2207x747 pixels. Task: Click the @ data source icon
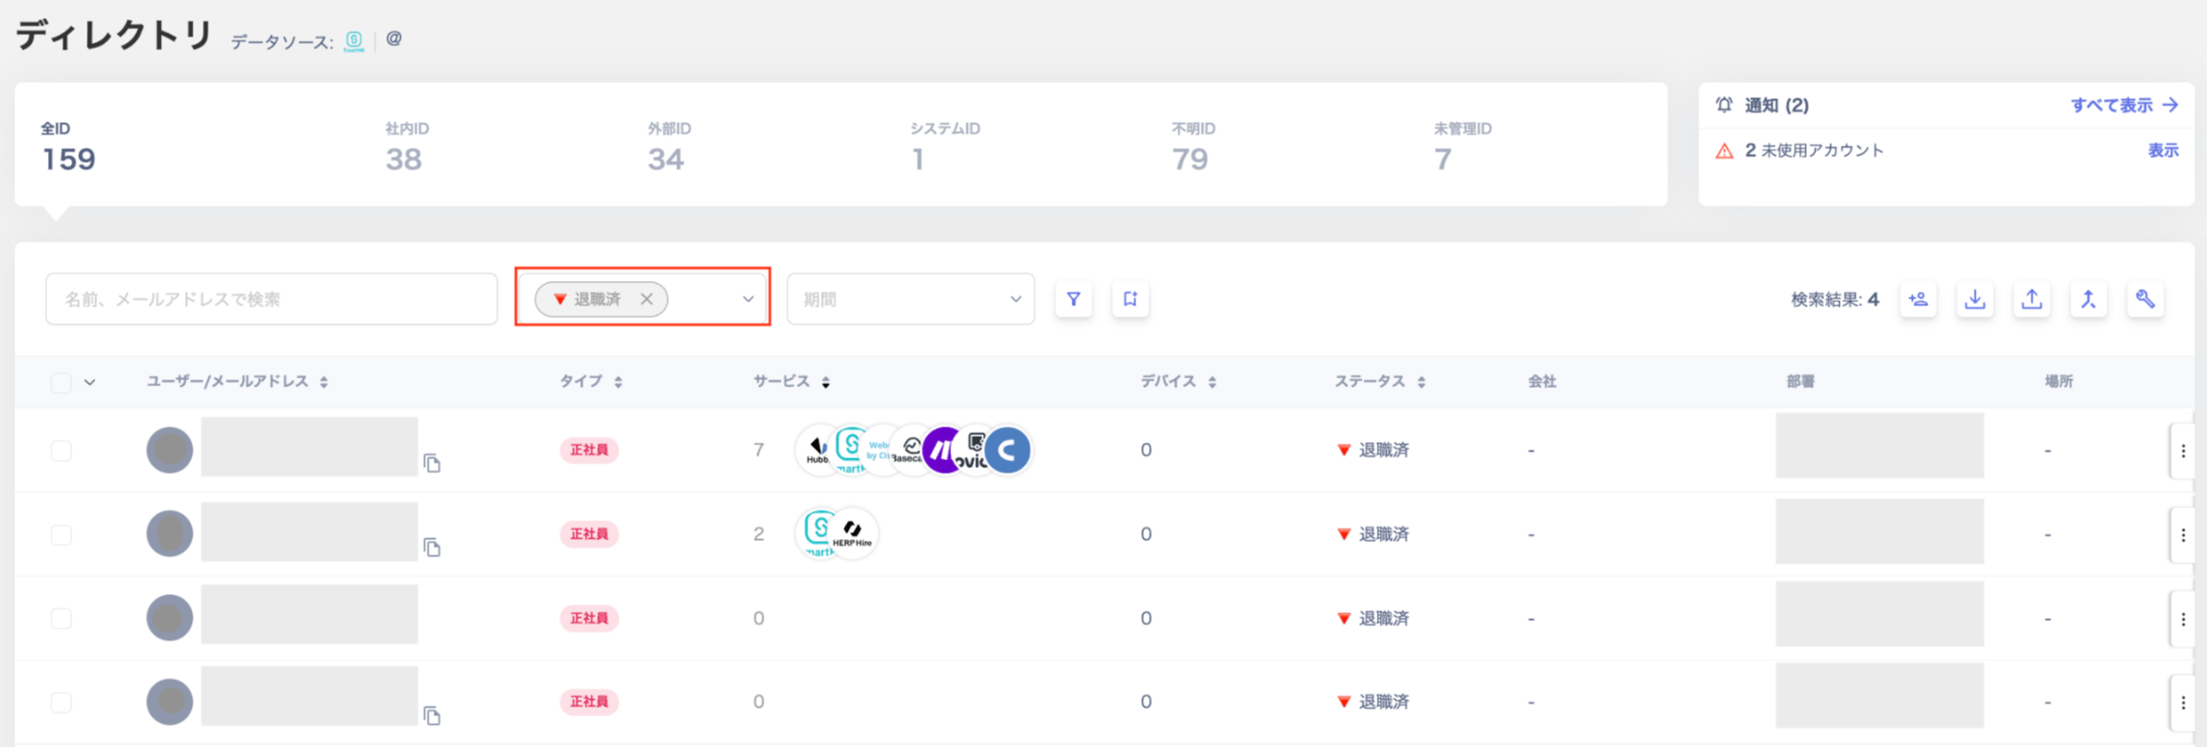pos(394,39)
